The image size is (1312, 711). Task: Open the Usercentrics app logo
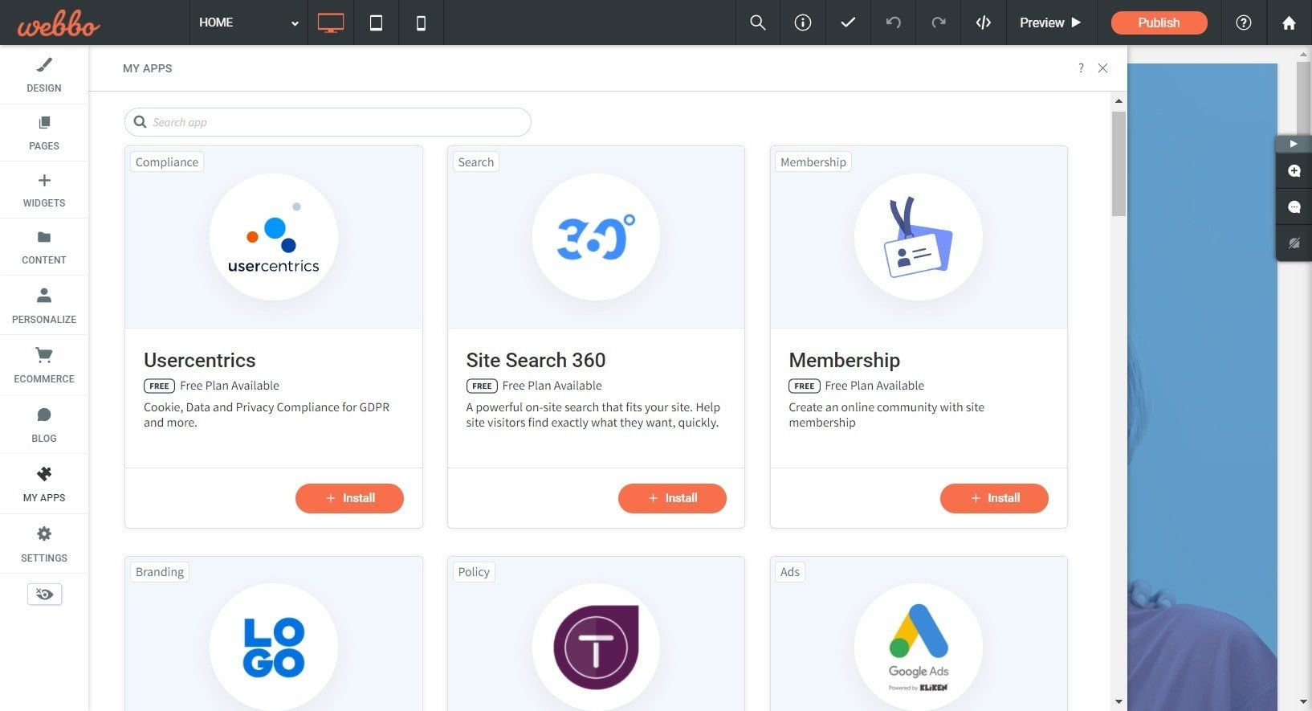click(274, 237)
